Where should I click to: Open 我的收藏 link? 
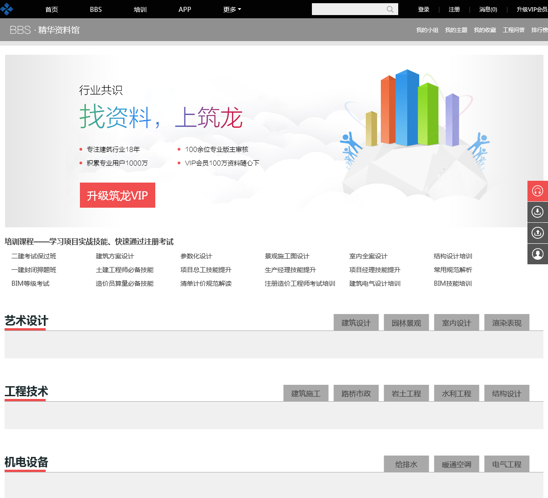pyautogui.click(x=485, y=30)
